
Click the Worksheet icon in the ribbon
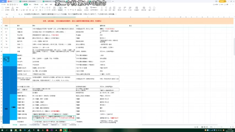click(x=130, y=9)
